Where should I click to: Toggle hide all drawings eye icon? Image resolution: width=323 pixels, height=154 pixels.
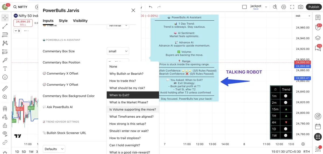[x=5, y=133]
